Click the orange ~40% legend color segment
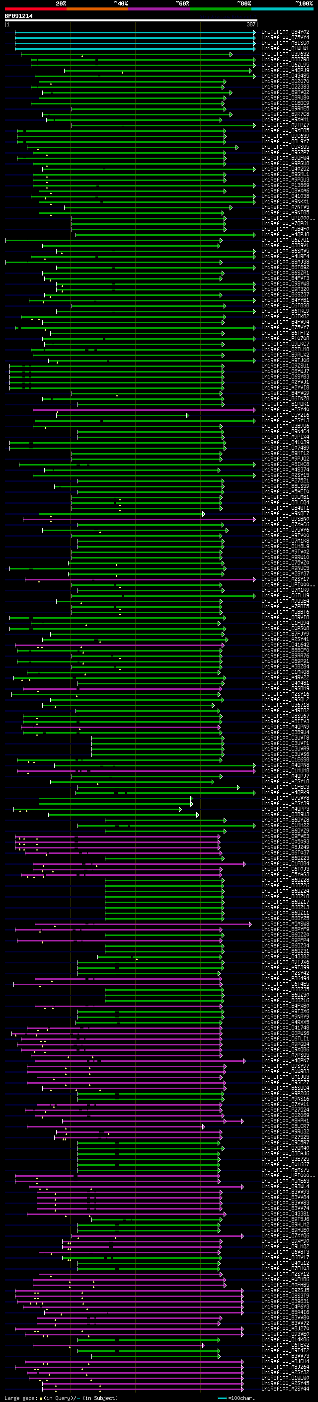Viewport: 318px width, 1402px height. (x=97, y=9)
